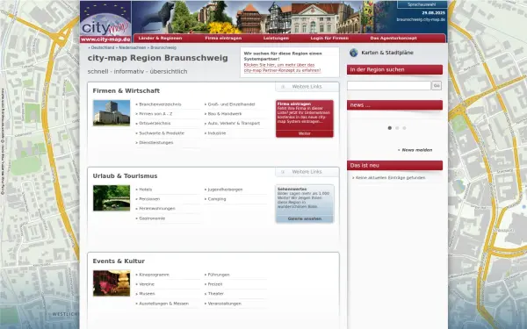
Task: Expand Weitere Links in Firmen & Wirtschaft
Action: tap(307, 87)
